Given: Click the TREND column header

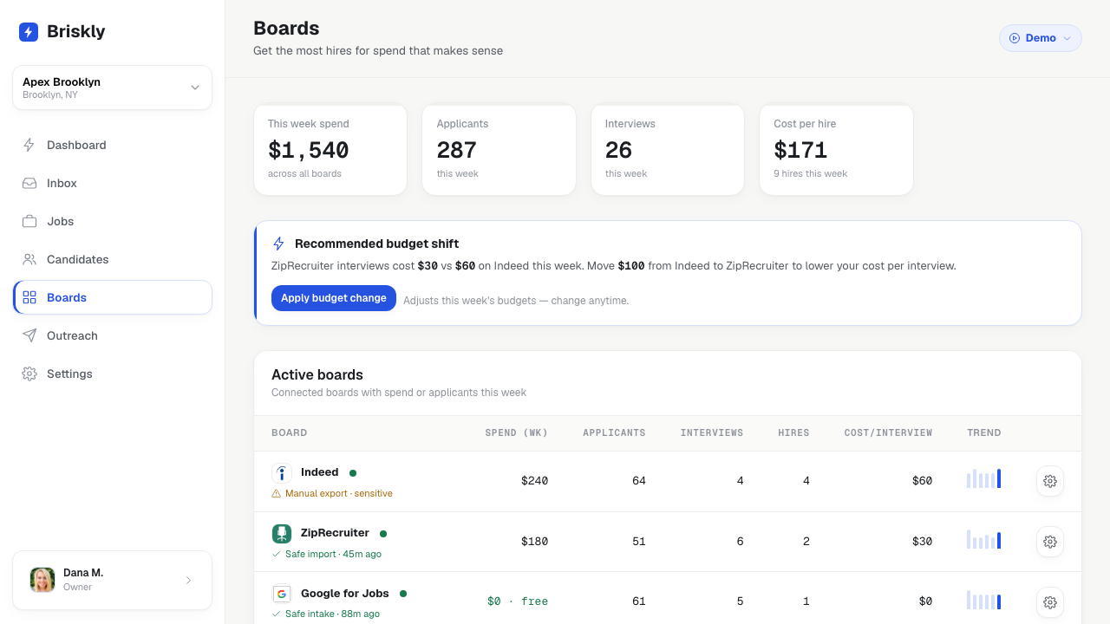Looking at the screenshot, I should [x=984, y=432].
